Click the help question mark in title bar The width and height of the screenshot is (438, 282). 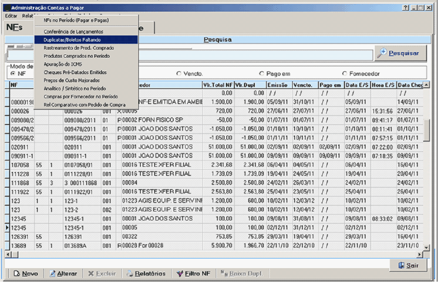[x=406, y=8]
